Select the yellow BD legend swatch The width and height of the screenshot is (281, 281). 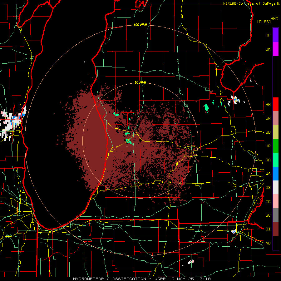click(x=276, y=132)
